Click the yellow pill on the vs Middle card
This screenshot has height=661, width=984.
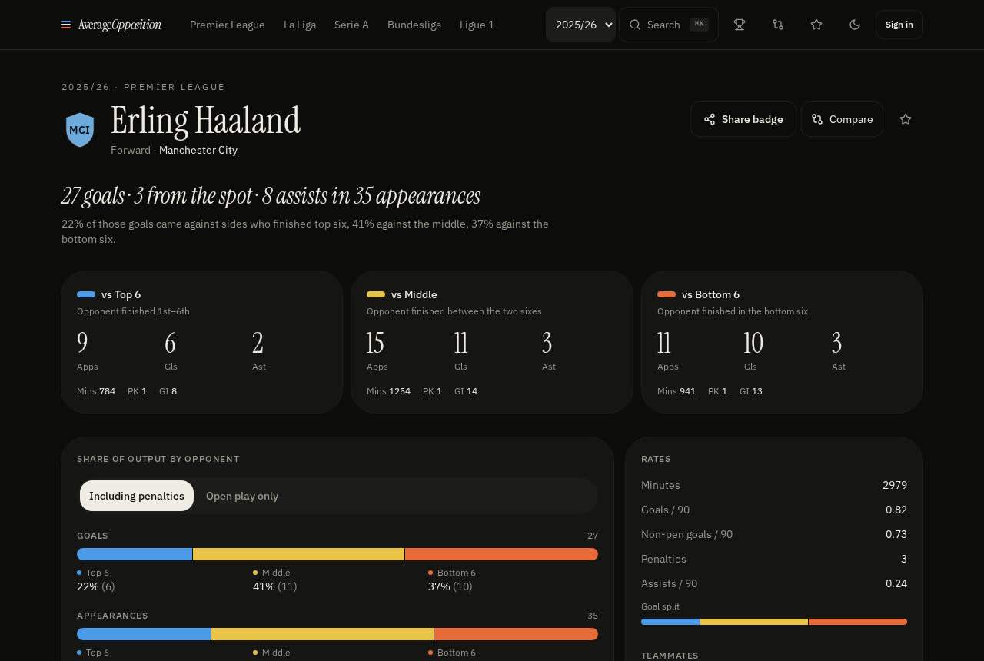tap(376, 294)
